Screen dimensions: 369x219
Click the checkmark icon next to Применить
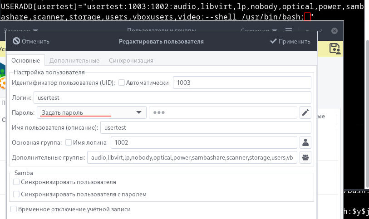coord(273,41)
